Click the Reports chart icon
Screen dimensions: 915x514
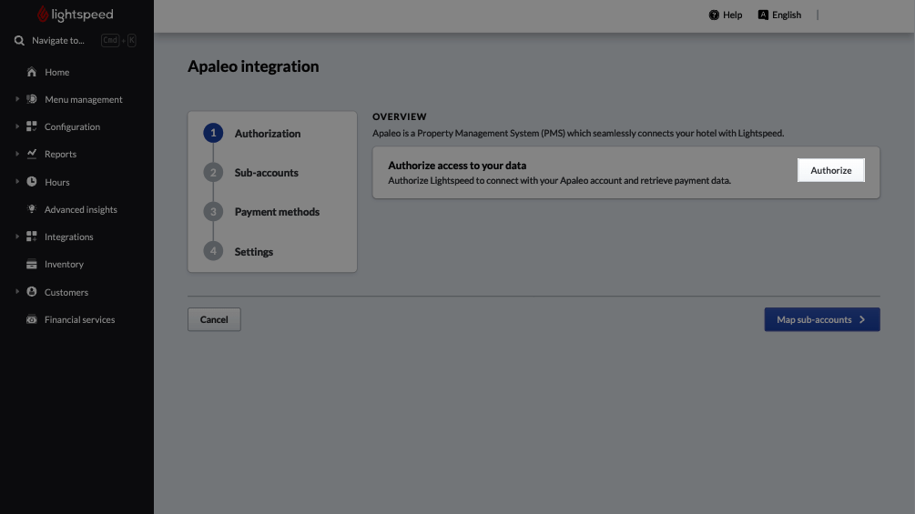coord(32,154)
